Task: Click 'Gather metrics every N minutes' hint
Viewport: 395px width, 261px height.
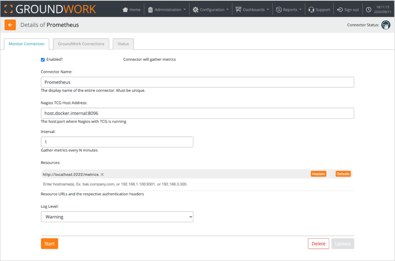Action: point(69,150)
